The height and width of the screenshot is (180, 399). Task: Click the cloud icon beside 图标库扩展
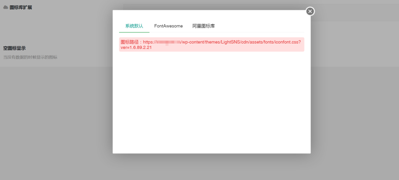6,7
